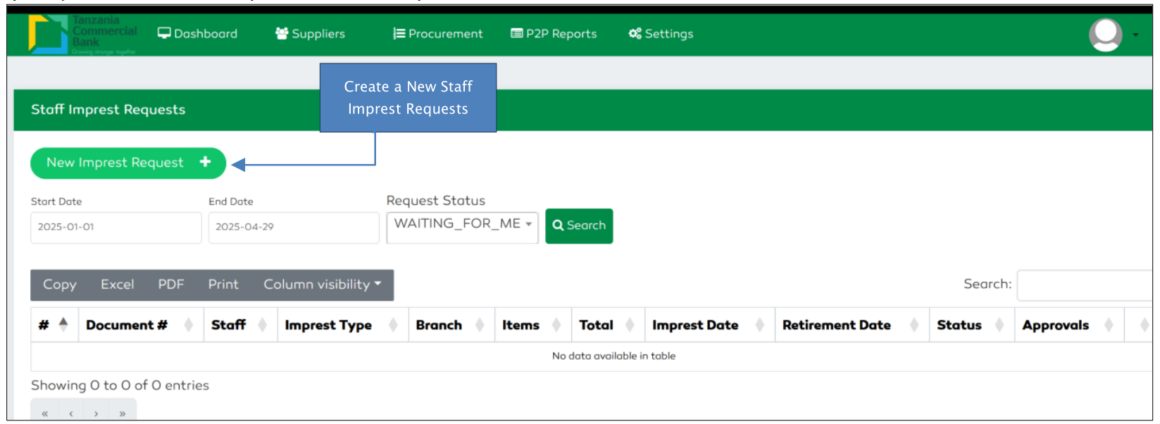Sort by Document # column
The image size is (1160, 424).
tap(141, 325)
